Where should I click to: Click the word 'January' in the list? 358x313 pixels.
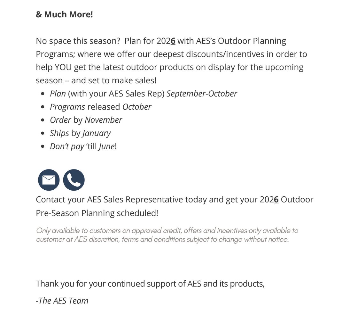[x=97, y=133]
